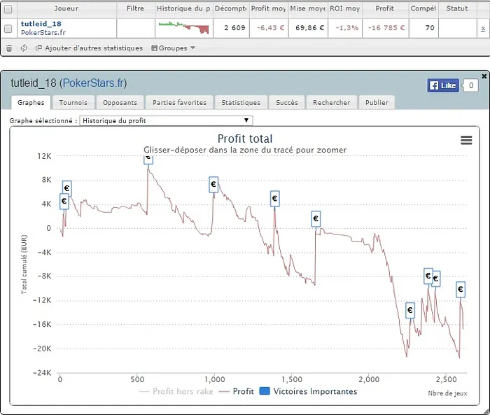The image size is (490, 415).
Task: Click the euro marker near game 1,650
Action: point(316,219)
